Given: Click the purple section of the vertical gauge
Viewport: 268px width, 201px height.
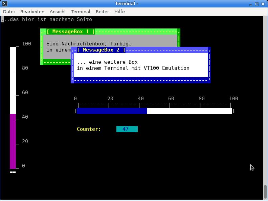Looking at the screenshot, I should click(13, 141).
